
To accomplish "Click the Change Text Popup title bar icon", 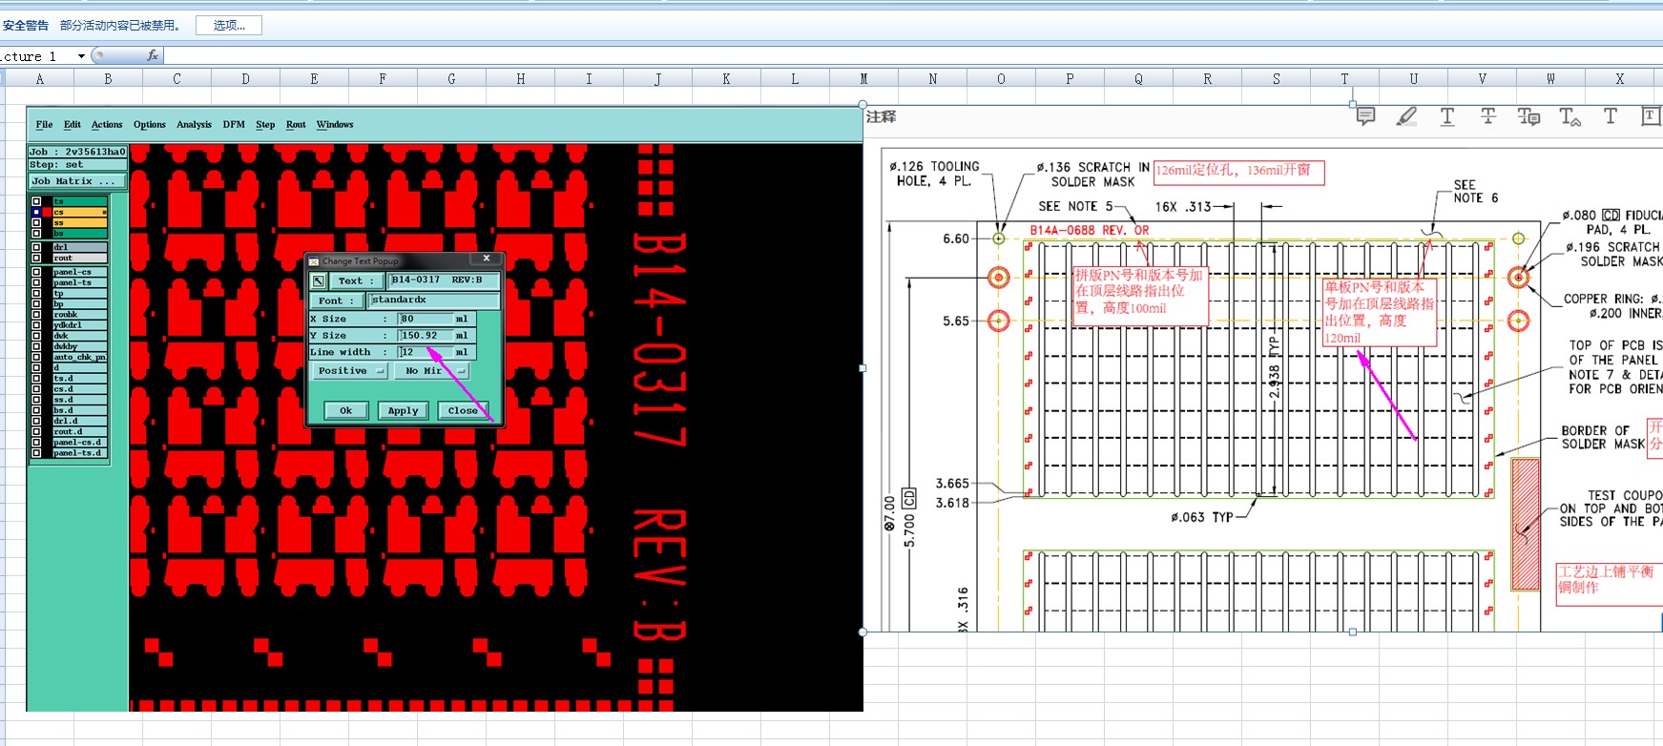I will coord(314,260).
